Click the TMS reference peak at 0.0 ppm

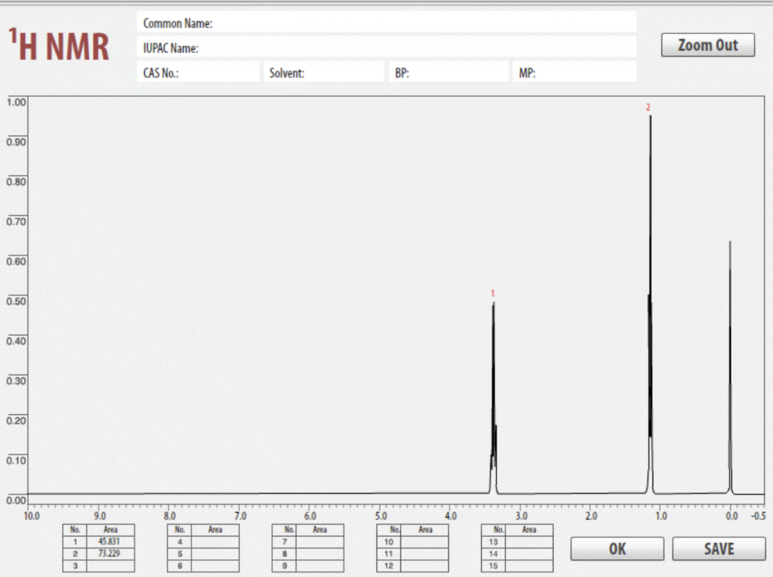pos(730,367)
